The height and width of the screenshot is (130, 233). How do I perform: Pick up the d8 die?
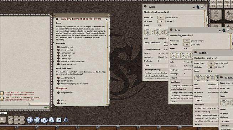pyautogui.click(x=51, y=120)
